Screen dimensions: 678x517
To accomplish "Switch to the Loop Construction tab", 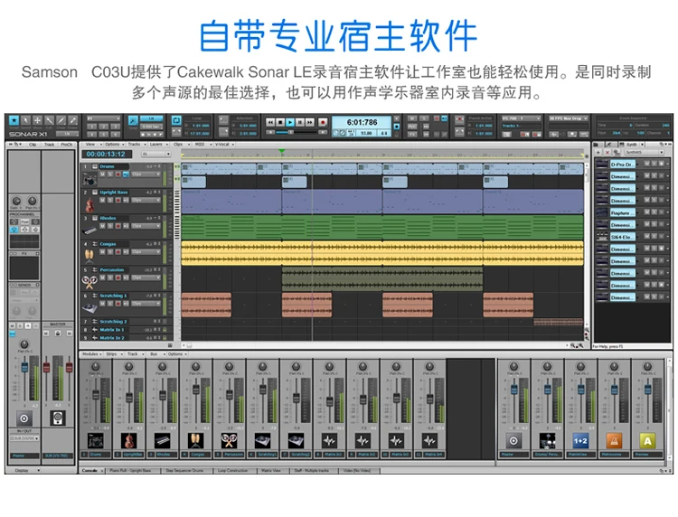I will pyautogui.click(x=234, y=470).
